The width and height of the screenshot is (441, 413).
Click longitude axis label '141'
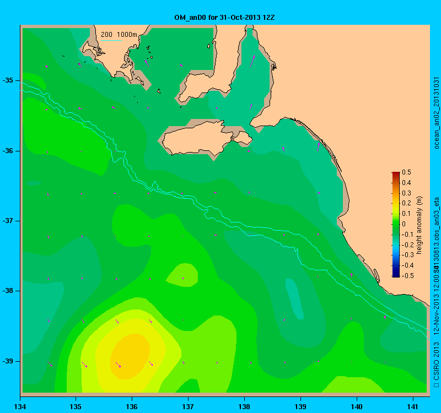(x=413, y=406)
